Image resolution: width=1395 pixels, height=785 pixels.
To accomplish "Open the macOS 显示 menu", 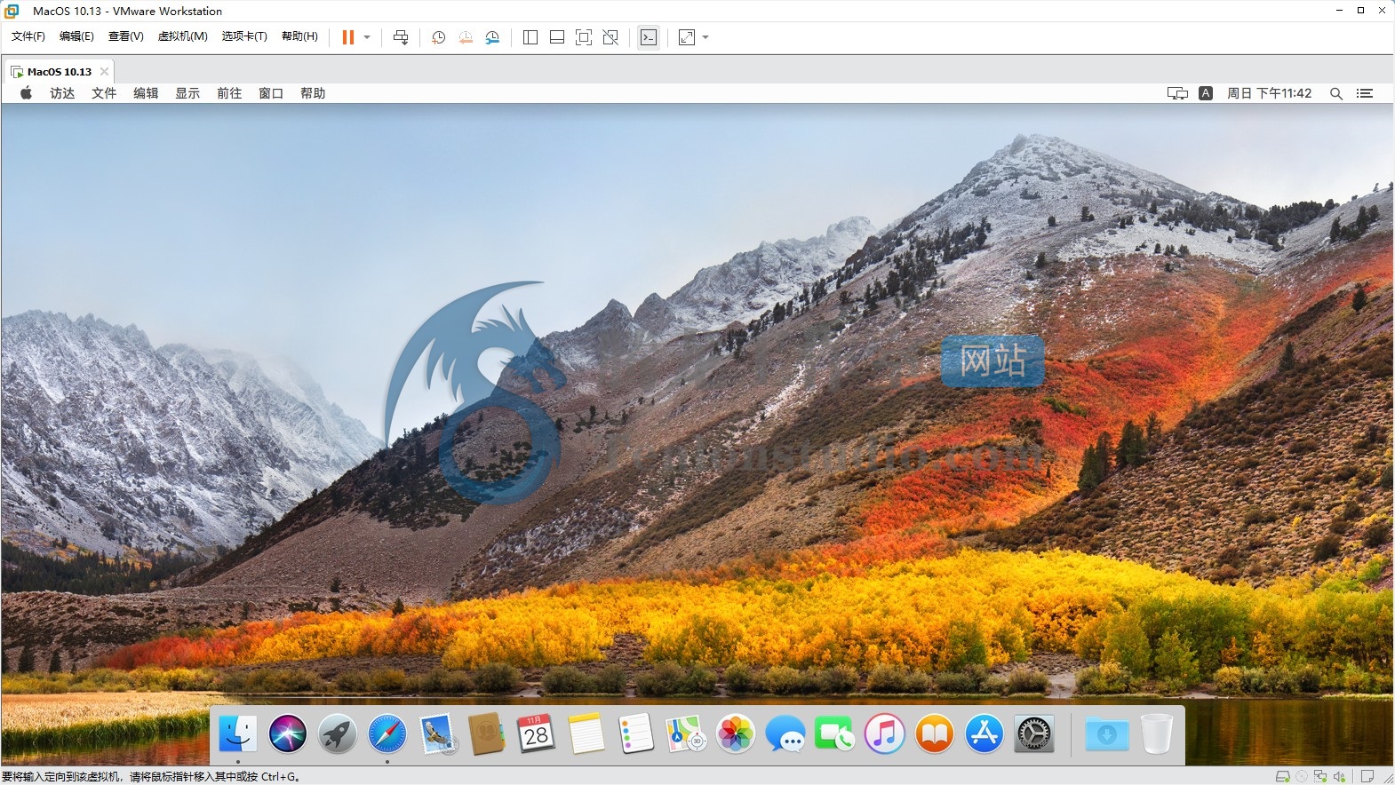I will [x=187, y=93].
